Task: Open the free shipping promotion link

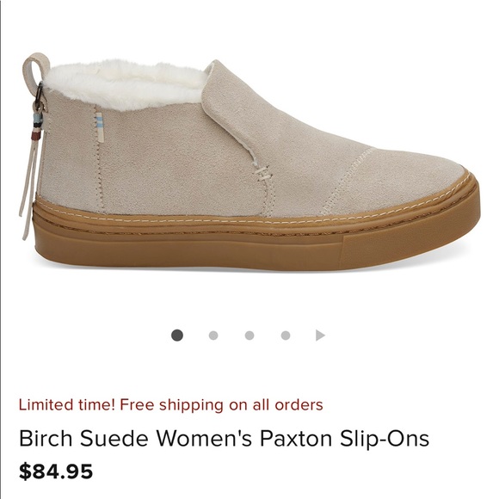Action: click(171, 405)
